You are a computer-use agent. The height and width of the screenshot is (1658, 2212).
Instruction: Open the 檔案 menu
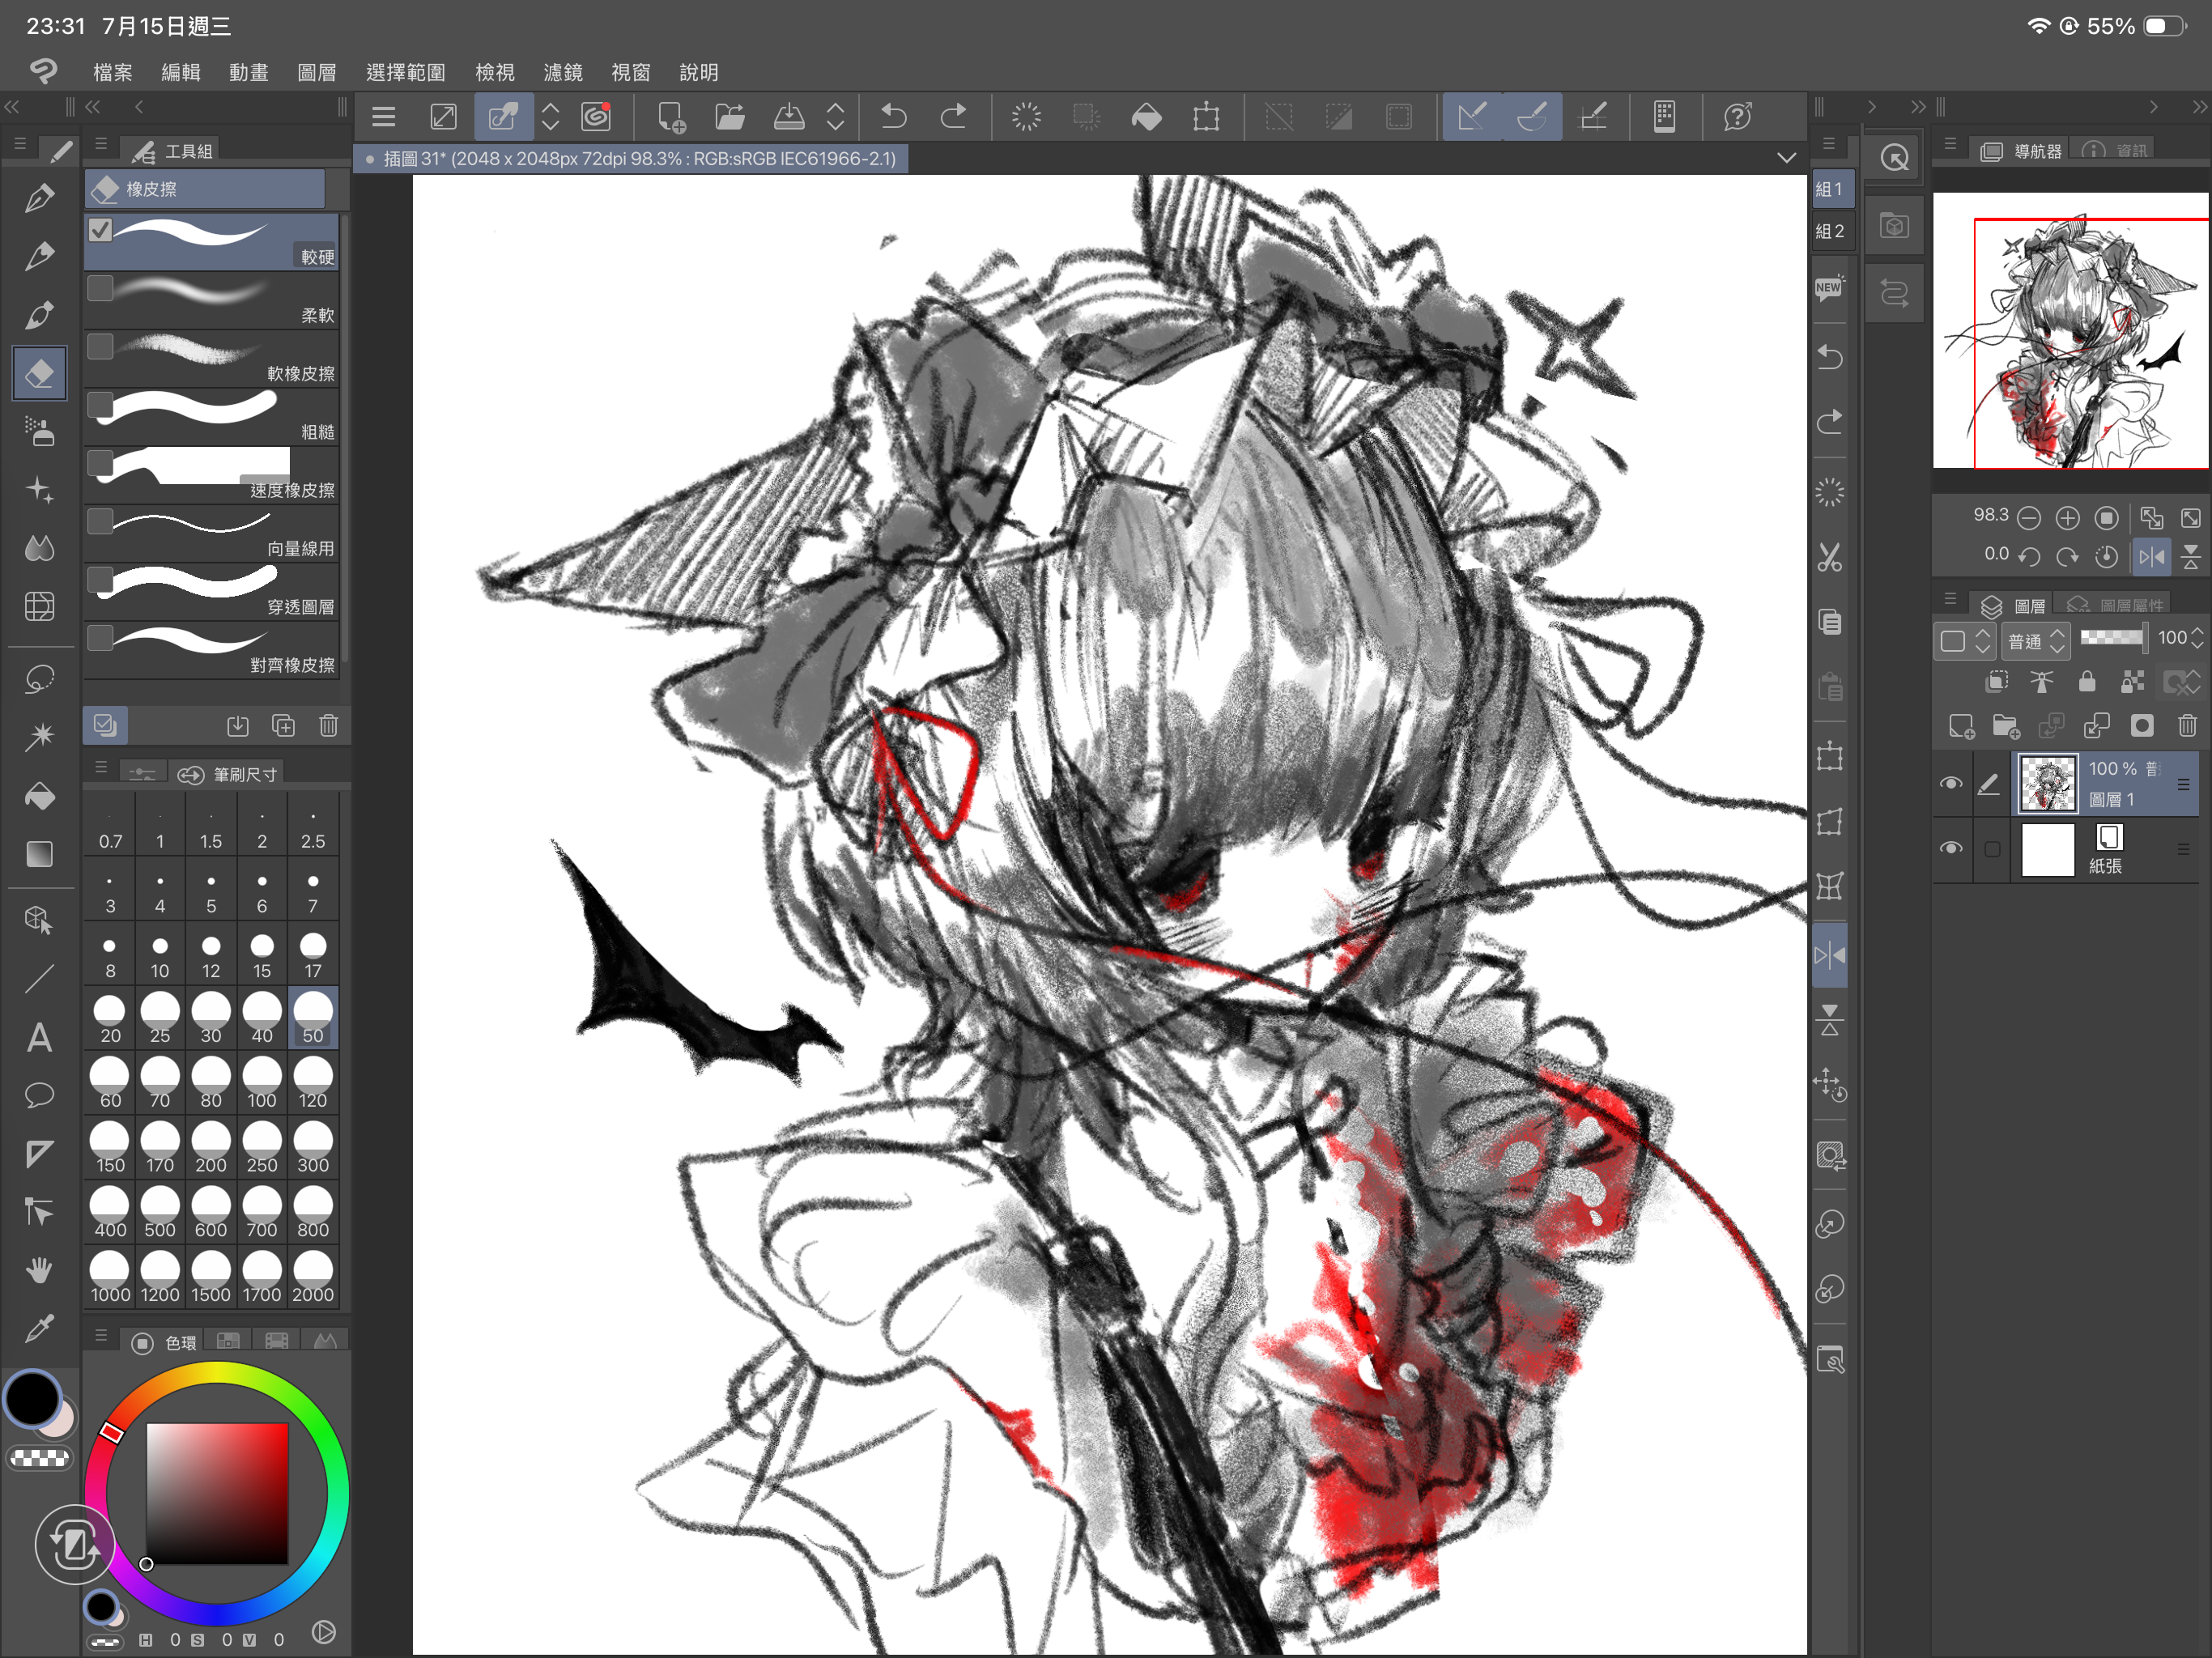112,72
